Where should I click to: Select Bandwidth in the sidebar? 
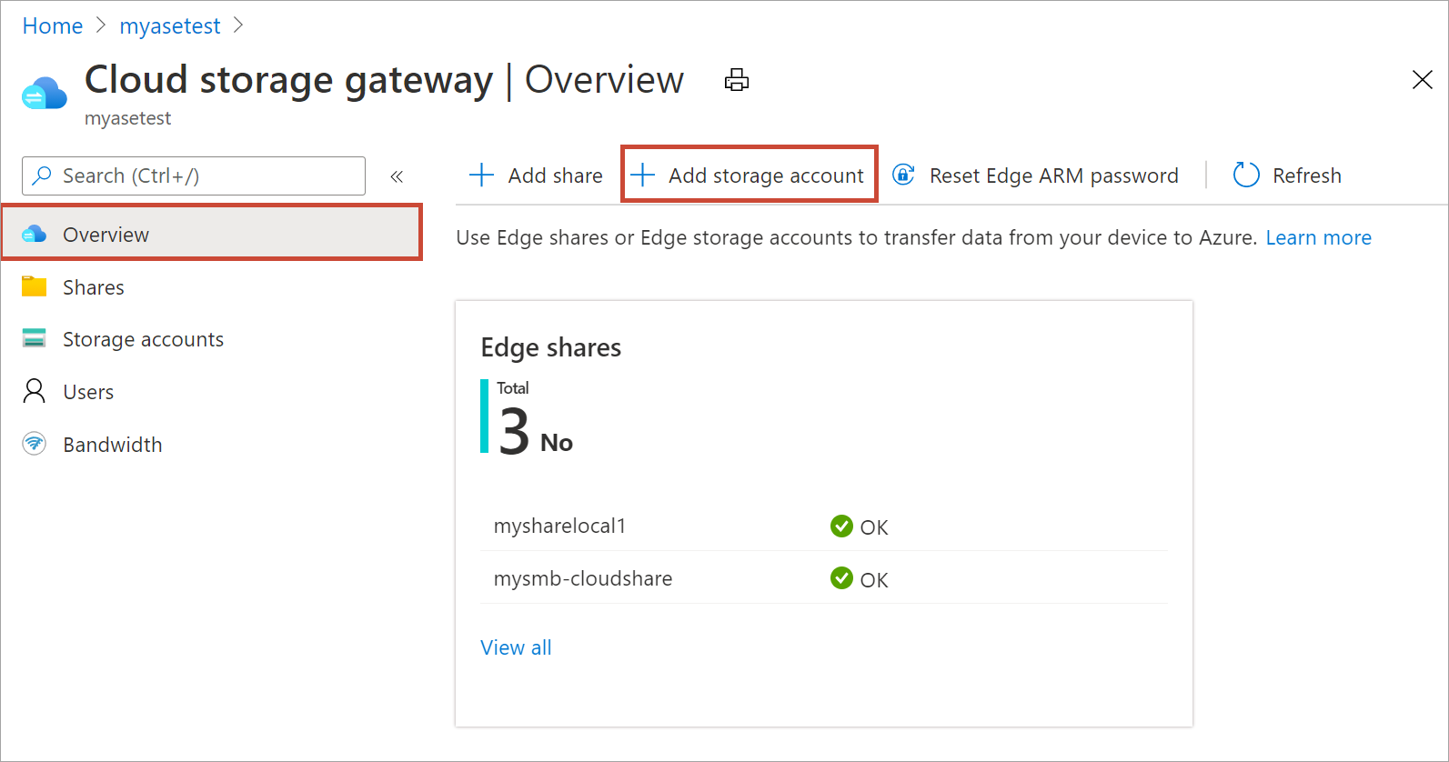(112, 445)
